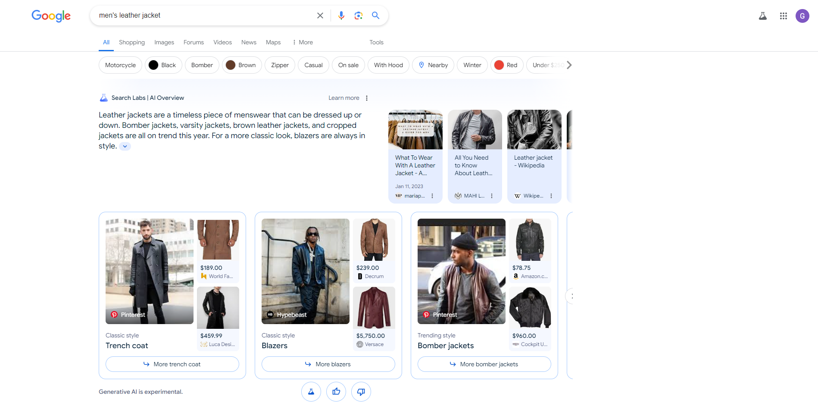
Task: Clear the search box with the X icon
Action: pyautogui.click(x=320, y=15)
